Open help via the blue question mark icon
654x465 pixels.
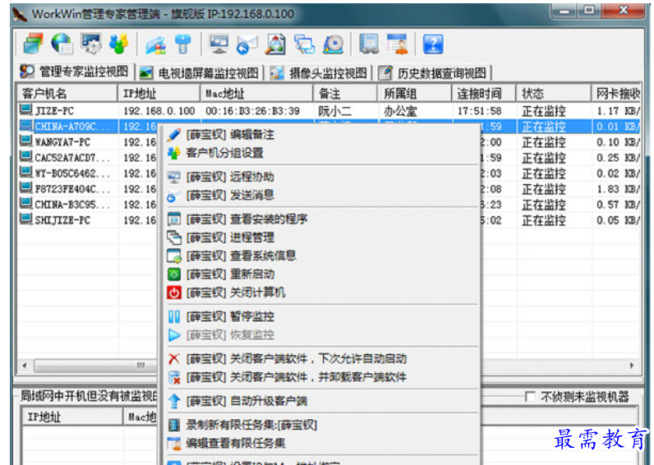433,44
